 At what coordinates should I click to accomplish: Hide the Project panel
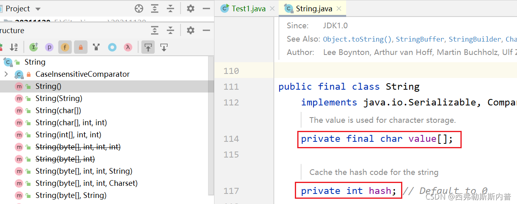[x=206, y=8]
